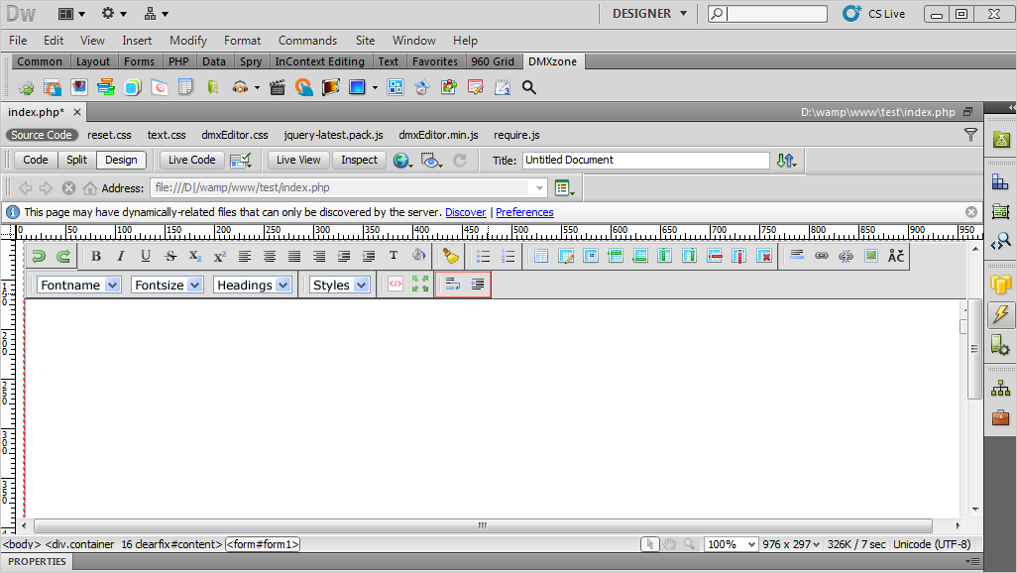This screenshot has height=573, width=1017.
Task: Click the Title input field
Action: pyautogui.click(x=645, y=161)
